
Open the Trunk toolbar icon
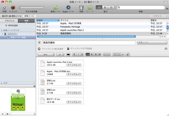13,7
